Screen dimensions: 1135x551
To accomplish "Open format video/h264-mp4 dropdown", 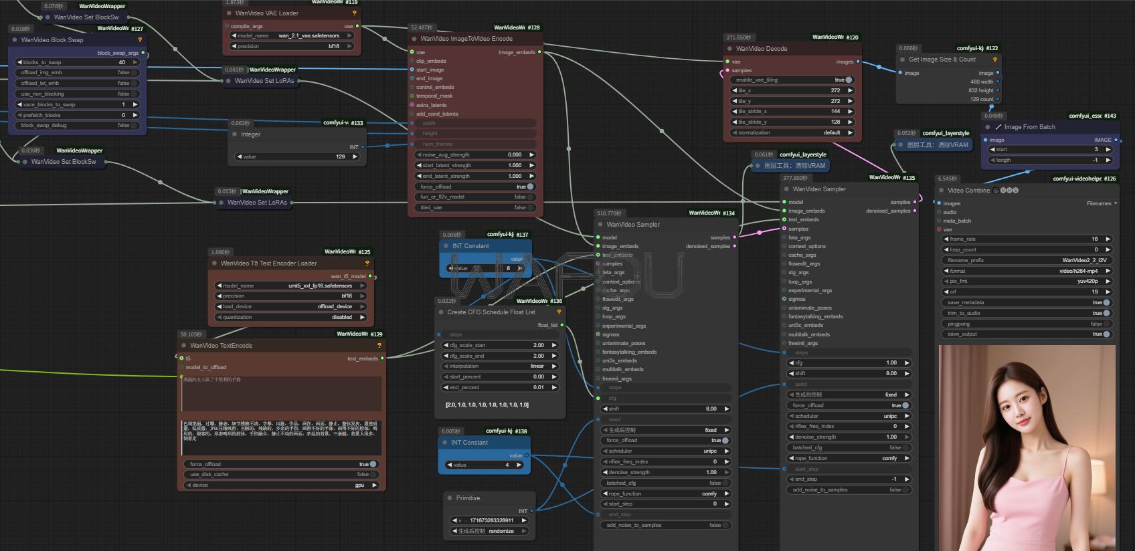I will pos(1027,271).
